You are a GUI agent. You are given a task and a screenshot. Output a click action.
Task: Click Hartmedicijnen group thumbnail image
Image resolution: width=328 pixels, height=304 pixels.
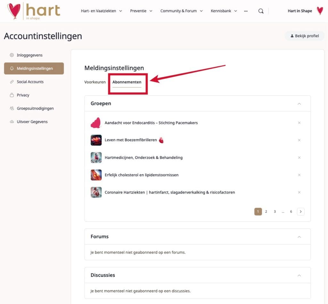tap(96, 158)
